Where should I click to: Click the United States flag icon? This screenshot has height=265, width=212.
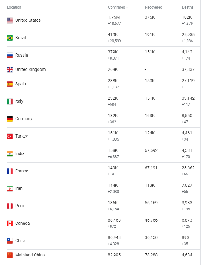(x=10, y=20)
